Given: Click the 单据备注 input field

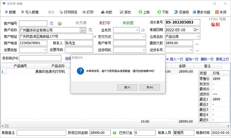Looking at the screenshot, I should [41, 133].
